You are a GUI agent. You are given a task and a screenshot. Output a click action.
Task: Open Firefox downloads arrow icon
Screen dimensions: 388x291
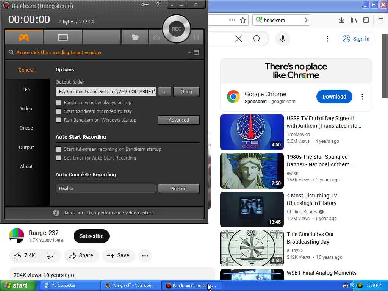(342, 20)
